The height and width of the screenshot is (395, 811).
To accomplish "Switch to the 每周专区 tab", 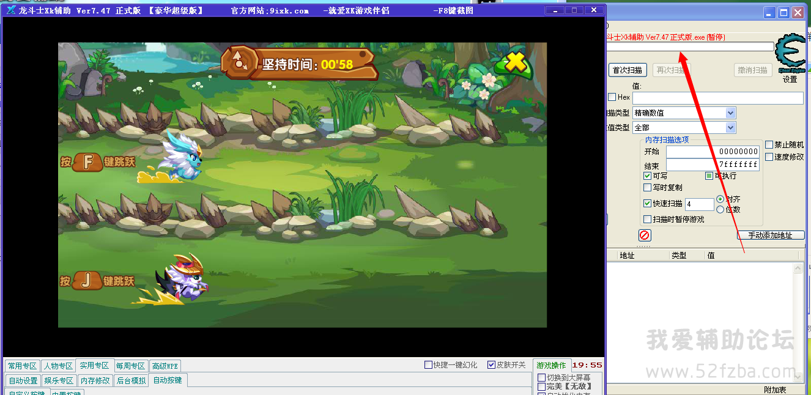I will click(x=131, y=366).
